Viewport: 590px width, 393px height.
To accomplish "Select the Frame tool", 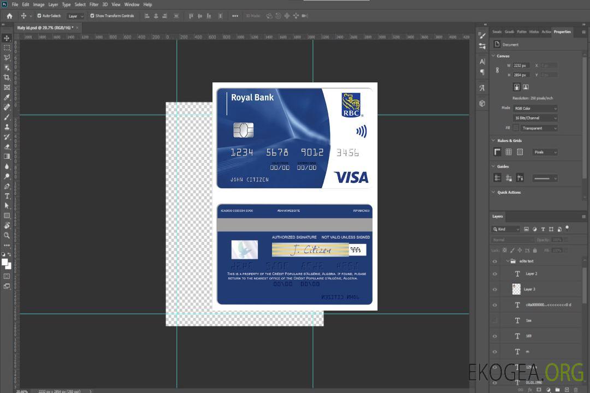I will (x=7, y=87).
